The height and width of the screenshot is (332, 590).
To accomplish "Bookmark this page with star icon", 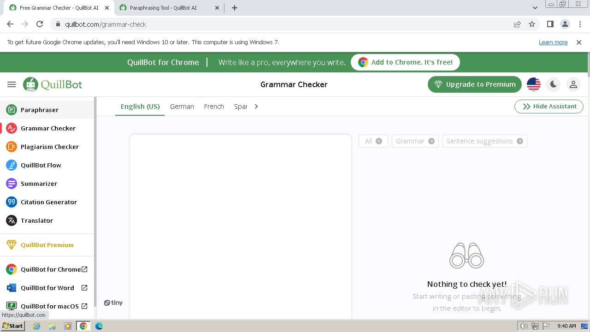I will coord(532,24).
